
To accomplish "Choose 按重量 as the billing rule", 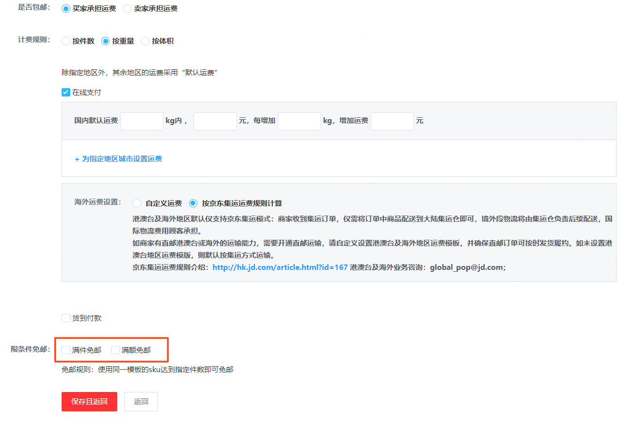I will click(105, 41).
